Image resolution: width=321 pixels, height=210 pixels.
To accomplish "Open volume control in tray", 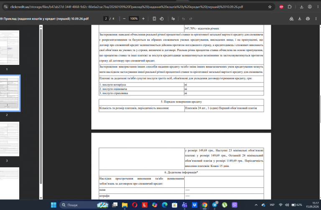I will 287,205.
